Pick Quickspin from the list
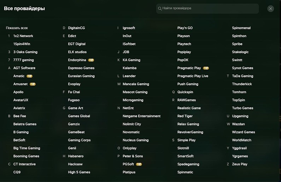Viewport: 281px width, 182px height. (185, 92)
